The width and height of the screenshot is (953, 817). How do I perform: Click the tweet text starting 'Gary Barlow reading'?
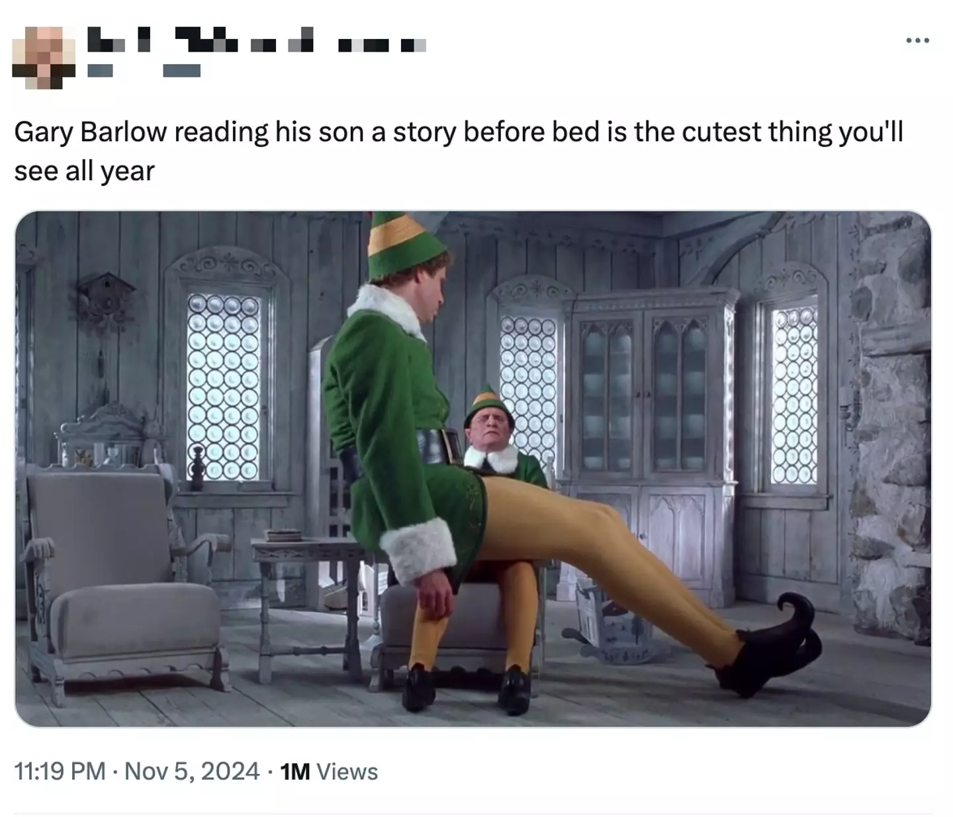pos(459,152)
